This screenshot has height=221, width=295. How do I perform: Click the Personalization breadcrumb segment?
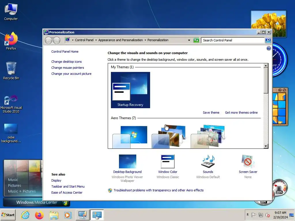[158, 40]
